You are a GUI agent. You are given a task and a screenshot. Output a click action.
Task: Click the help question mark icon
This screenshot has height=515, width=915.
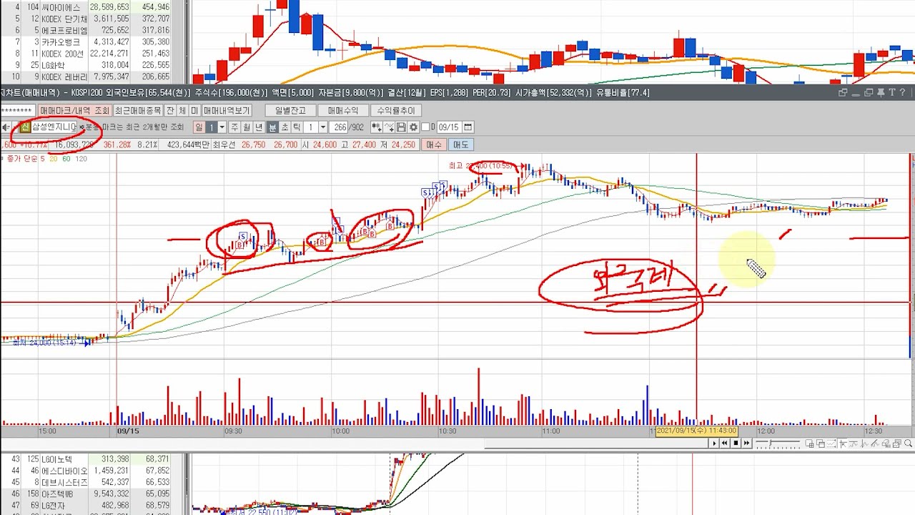903,92
